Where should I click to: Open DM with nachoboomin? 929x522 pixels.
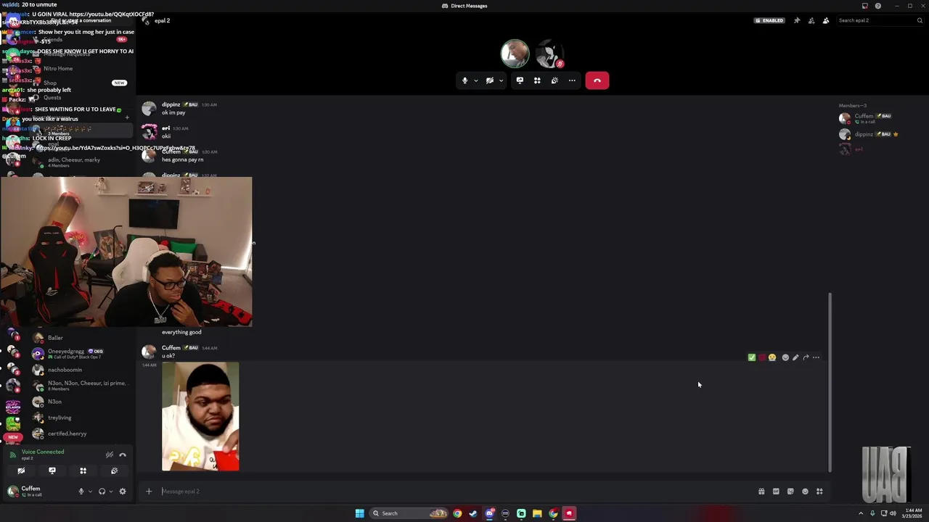click(x=80, y=370)
